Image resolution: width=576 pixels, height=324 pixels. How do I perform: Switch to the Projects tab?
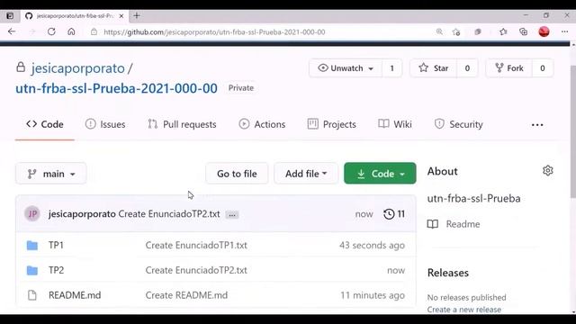(332, 124)
